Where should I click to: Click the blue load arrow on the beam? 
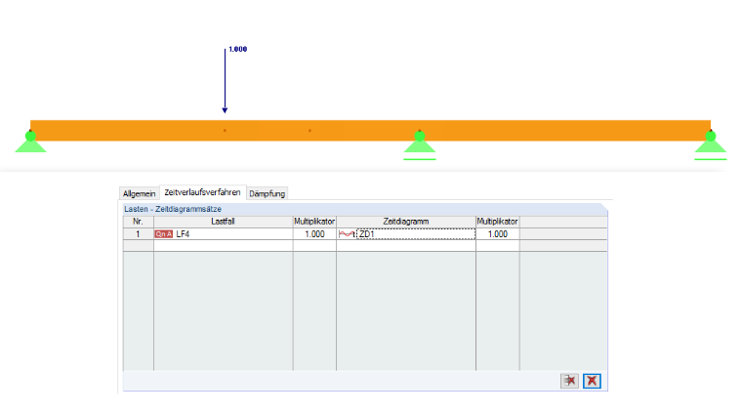[x=225, y=80]
